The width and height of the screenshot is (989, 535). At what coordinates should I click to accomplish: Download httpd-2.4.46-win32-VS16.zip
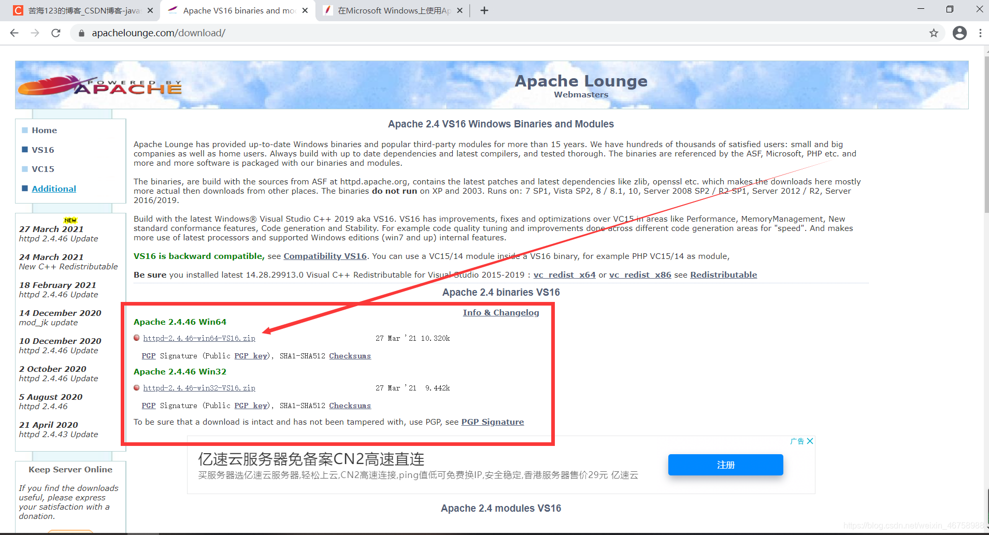199,388
